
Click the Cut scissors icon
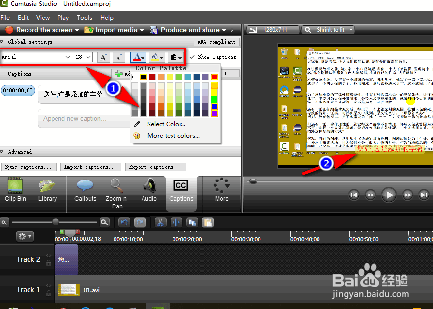click(x=160, y=222)
